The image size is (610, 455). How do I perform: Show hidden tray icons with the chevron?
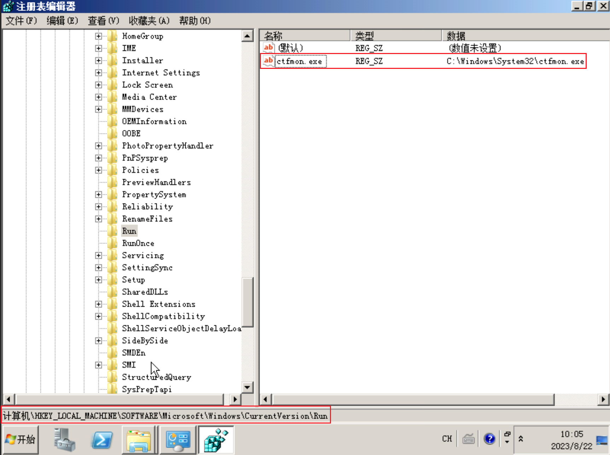coord(520,438)
